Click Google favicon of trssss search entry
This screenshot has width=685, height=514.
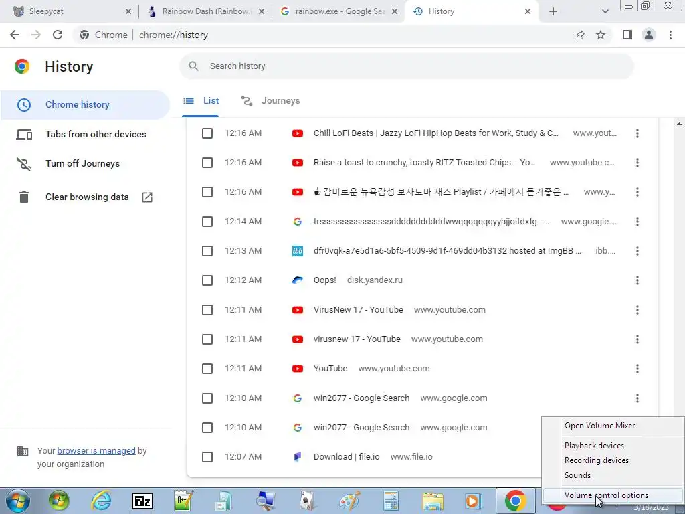click(298, 222)
